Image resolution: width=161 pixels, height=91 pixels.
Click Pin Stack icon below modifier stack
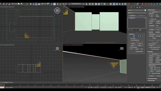tap(129, 30)
